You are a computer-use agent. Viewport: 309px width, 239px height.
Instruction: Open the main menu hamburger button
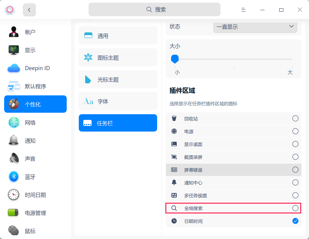[x=243, y=10]
